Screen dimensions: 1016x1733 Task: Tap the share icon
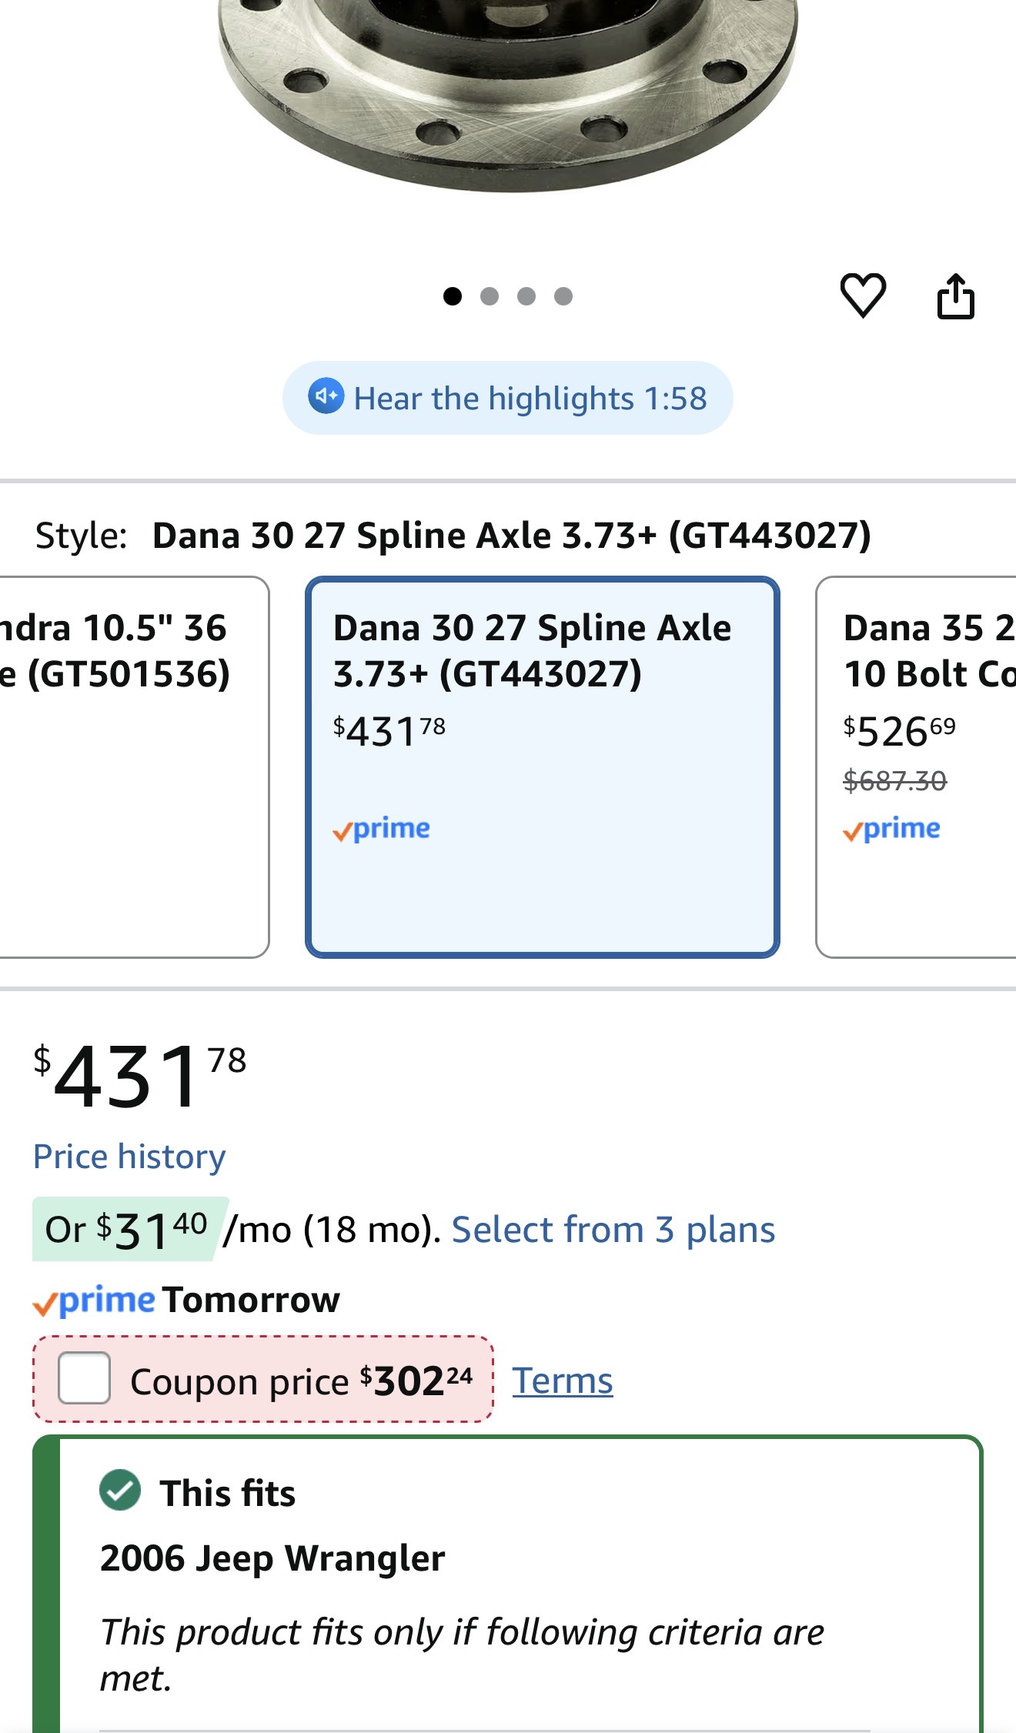[955, 296]
